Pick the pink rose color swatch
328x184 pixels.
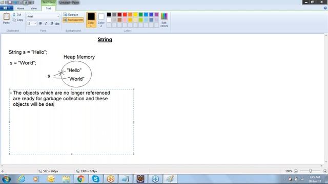125,20
